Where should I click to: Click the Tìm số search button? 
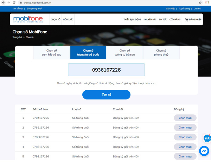pyautogui.click(x=106, y=95)
